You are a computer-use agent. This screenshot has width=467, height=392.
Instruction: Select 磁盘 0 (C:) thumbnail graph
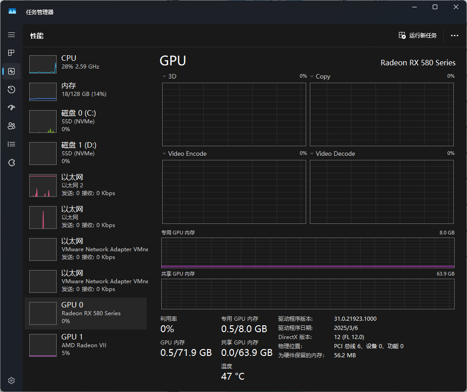43,122
